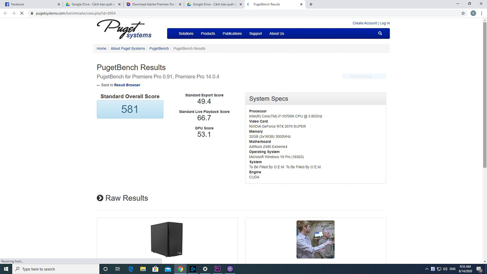Open the Support menu
The width and height of the screenshot is (487, 274).
tap(255, 34)
